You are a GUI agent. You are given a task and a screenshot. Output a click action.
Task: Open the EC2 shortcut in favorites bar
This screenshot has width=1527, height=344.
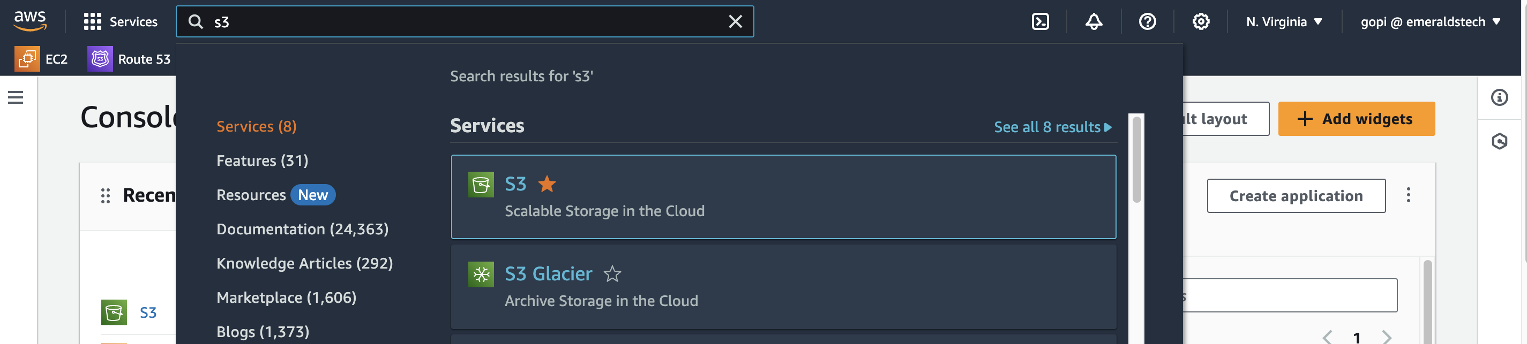[41, 59]
